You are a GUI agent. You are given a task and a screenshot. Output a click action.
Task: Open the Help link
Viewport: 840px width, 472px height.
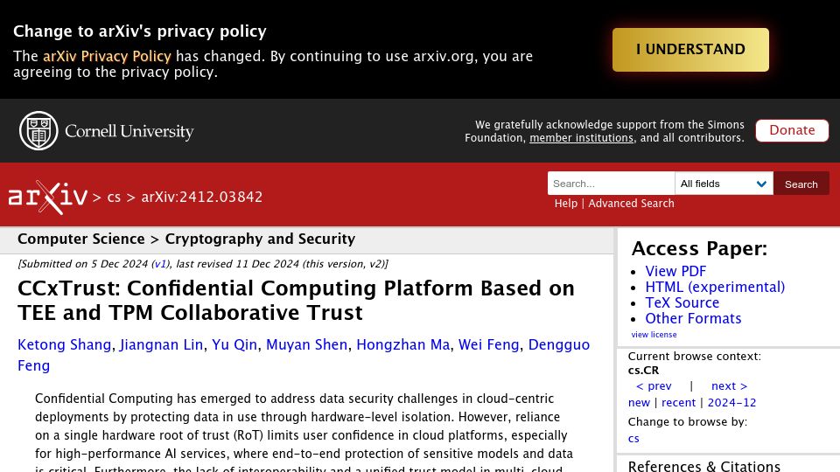pos(566,204)
